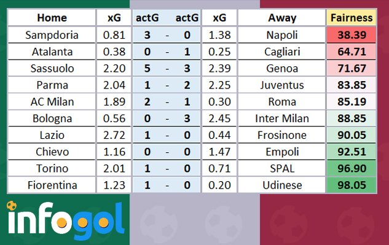Select the Chievo home cell

tap(52, 152)
